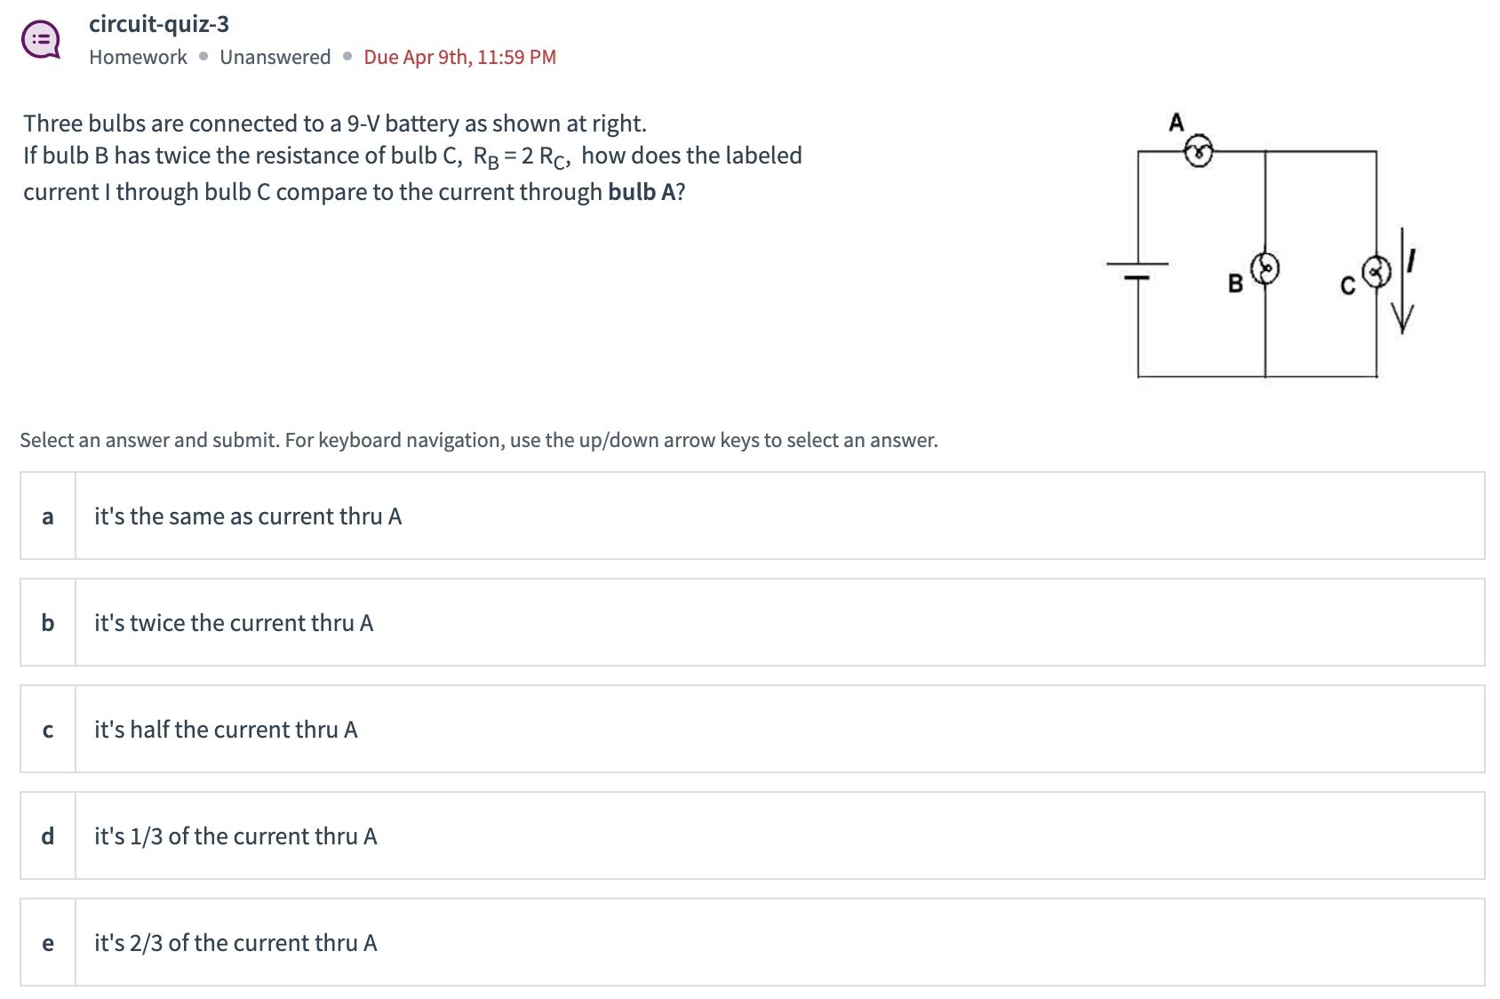
Task: Click the current arrow labeled I
Action: (1405, 284)
